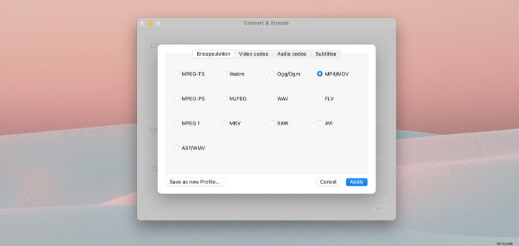This screenshot has width=519, height=246.
Task: Choose MPEG-PS encapsulation
Action: coord(176,99)
